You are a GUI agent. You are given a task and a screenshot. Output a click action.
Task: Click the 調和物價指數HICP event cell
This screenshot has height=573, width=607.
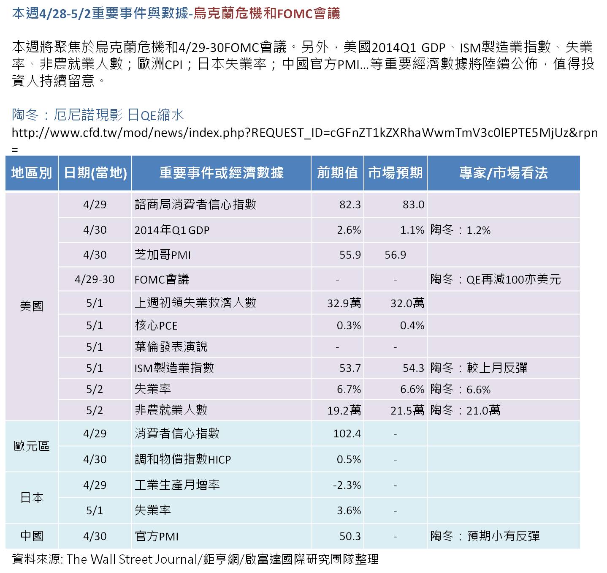pos(221,459)
